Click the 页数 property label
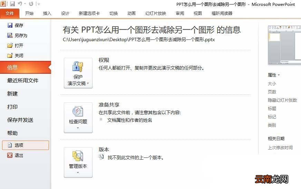Image resolution: width=301 pixels, height=189 pixels. point(272,92)
